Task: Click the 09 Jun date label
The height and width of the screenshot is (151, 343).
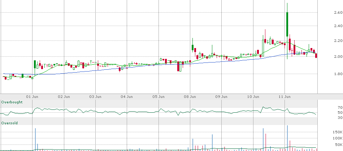Action: (222, 96)
